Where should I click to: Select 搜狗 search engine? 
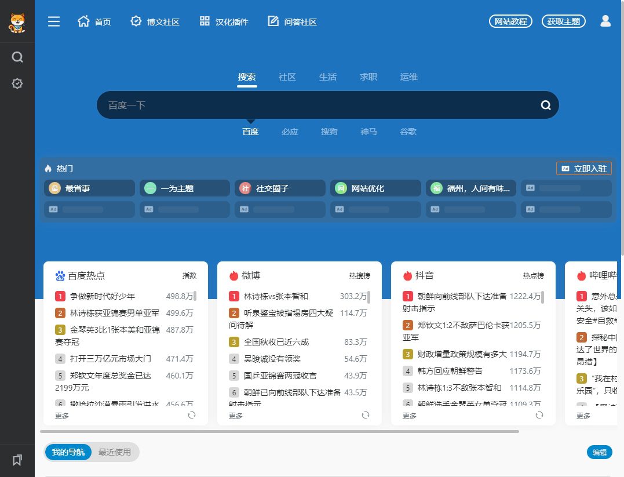click(329, 132)
